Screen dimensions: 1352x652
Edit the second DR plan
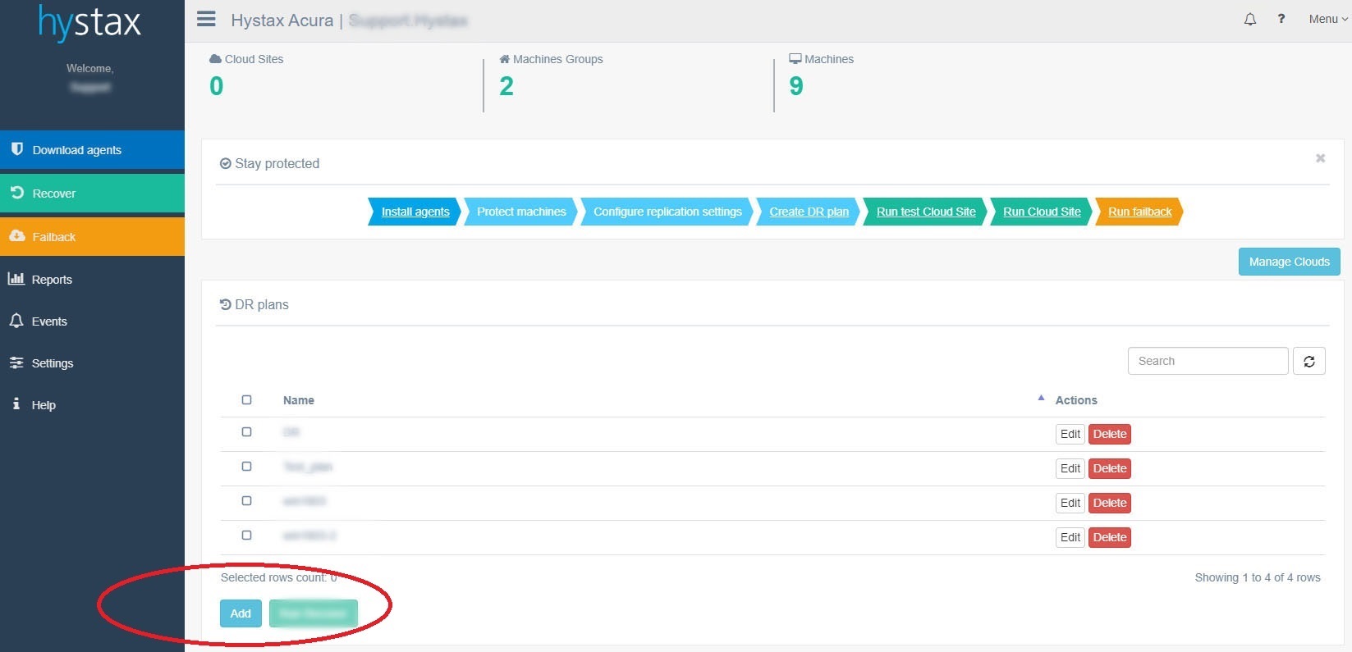(1070, 468)
